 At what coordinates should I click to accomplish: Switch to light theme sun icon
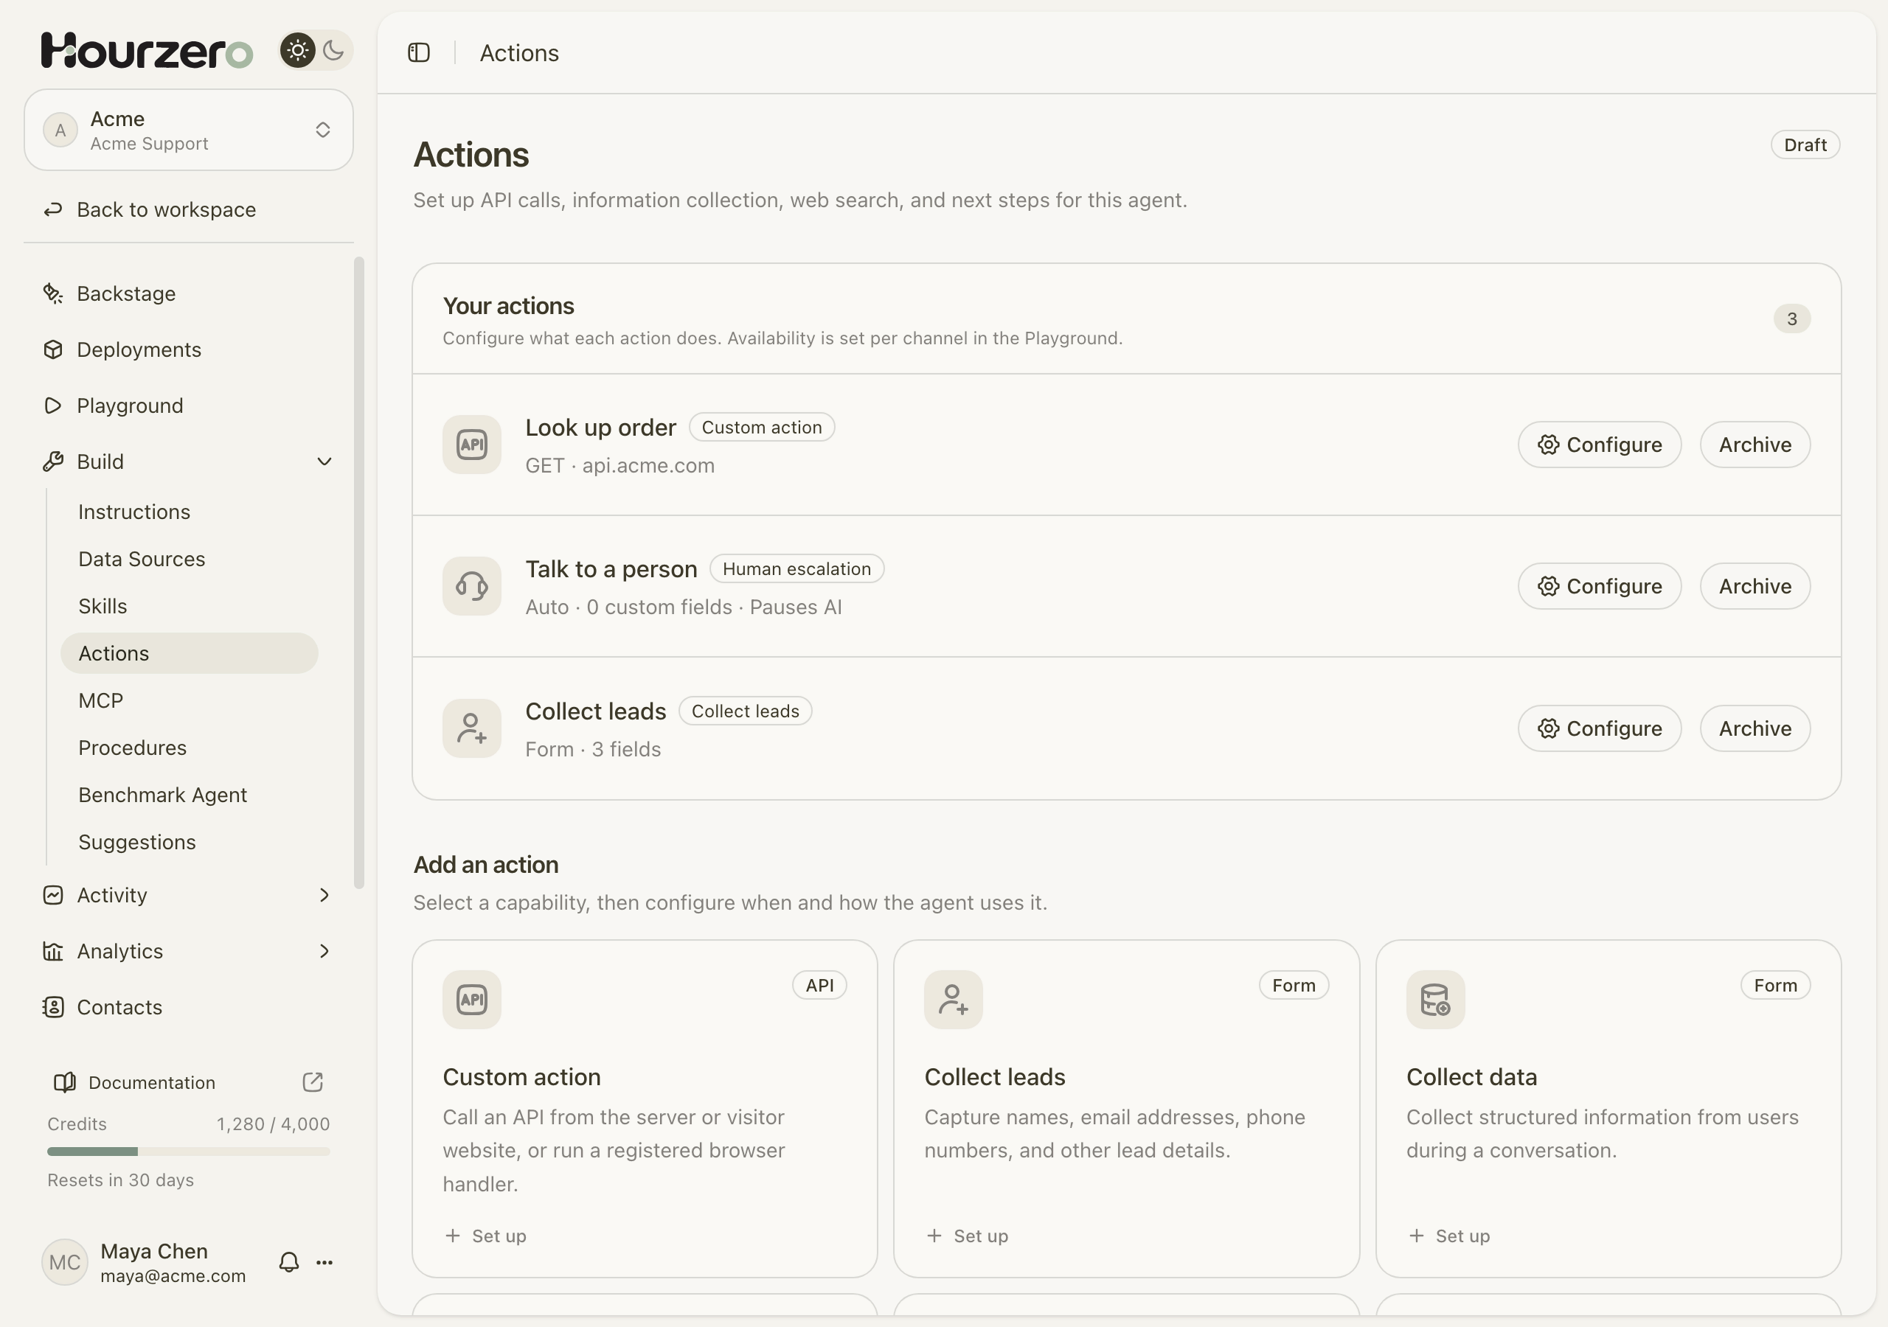pyautogui.click(x=298, y=51)
